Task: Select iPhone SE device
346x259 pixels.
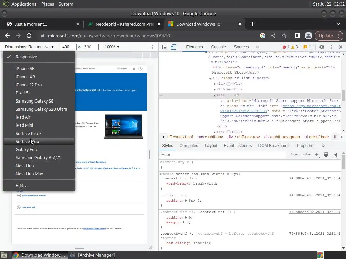Action: pyautogui.click(x=39, y=68)
